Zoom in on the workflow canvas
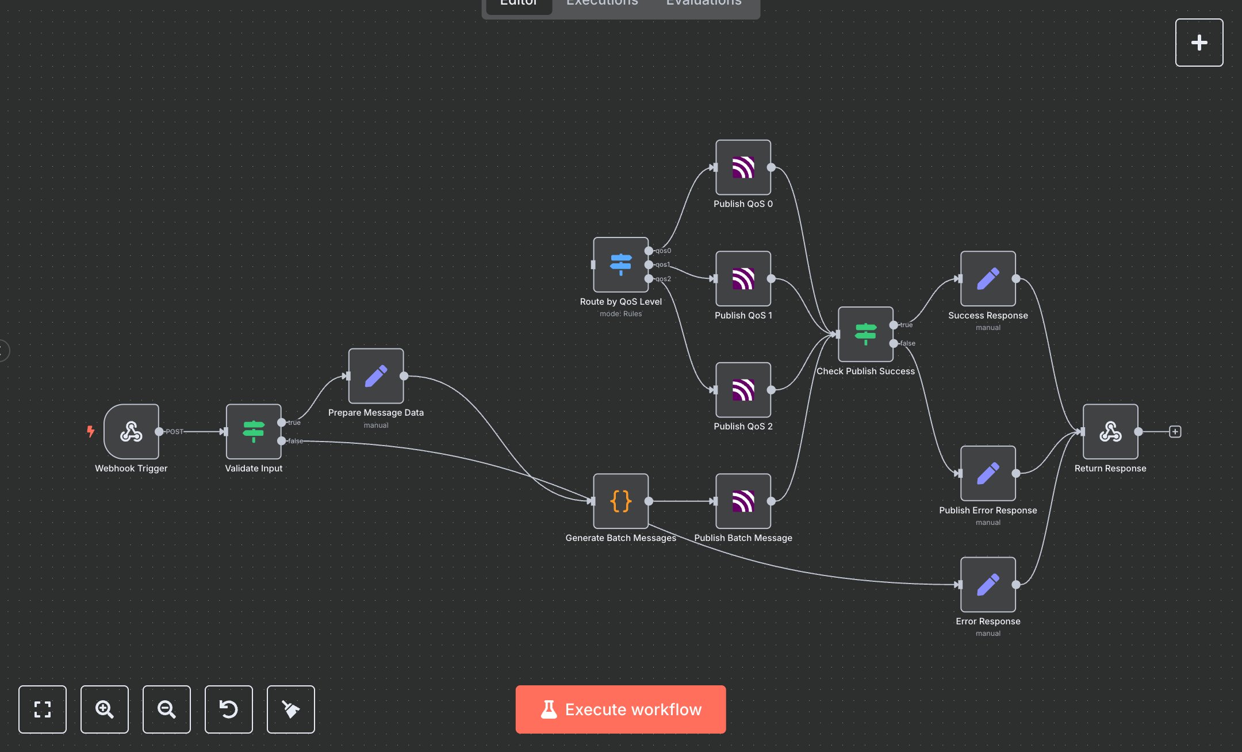Image resolution: width=1242 pixels, height=752 pixels. pyautogui.click(x=105, y=709)
